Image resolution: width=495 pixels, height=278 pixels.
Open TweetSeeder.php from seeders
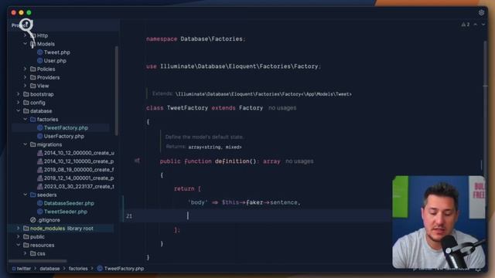[x=66, y=212]
